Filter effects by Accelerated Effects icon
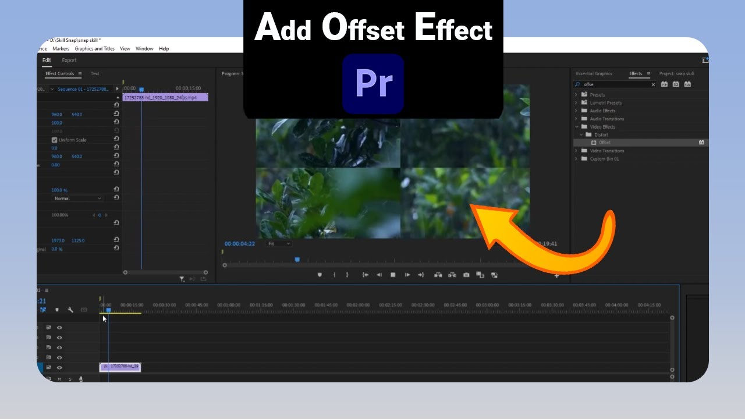745x419 pixels. click(x=664, y=84)
